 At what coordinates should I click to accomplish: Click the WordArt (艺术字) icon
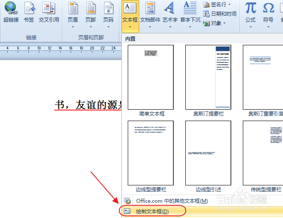pyautogui.click(x=170, y=8)
